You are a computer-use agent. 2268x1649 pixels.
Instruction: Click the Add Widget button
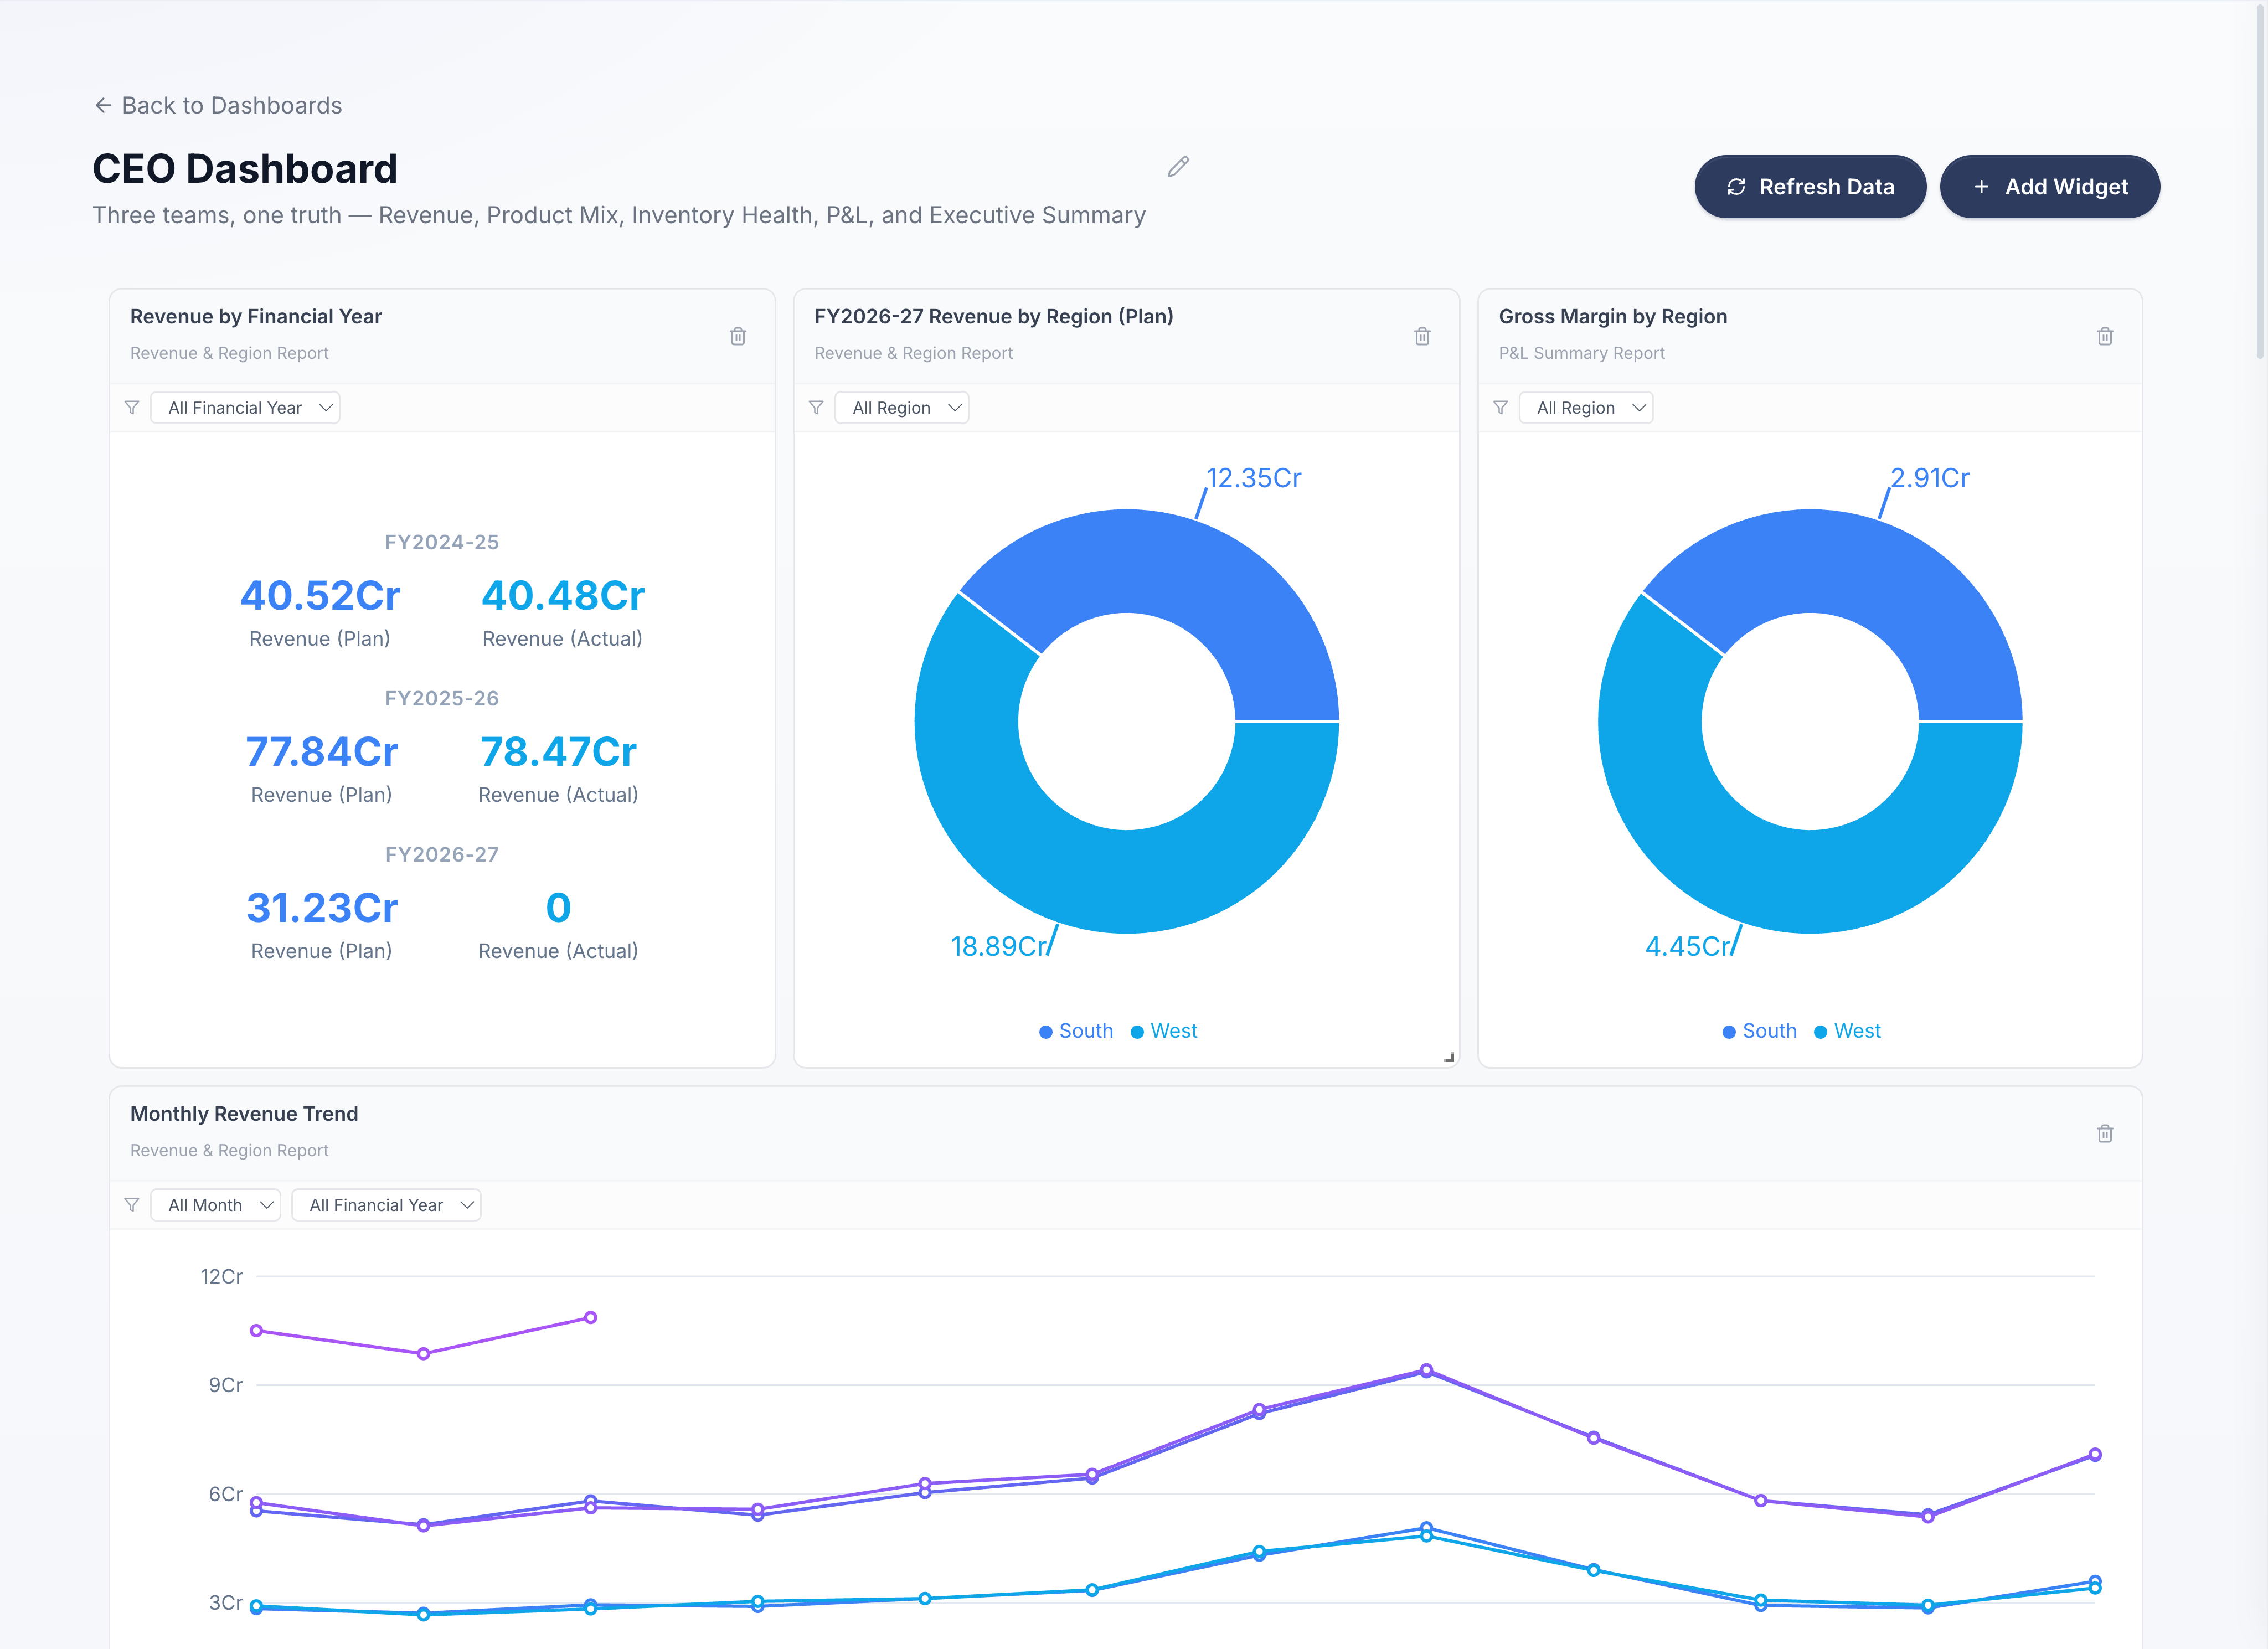point(2050,186)
